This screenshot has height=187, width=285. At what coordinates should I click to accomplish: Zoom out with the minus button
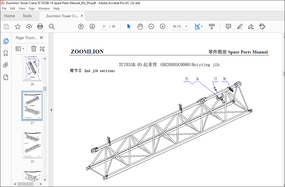(x=151, y=26)
